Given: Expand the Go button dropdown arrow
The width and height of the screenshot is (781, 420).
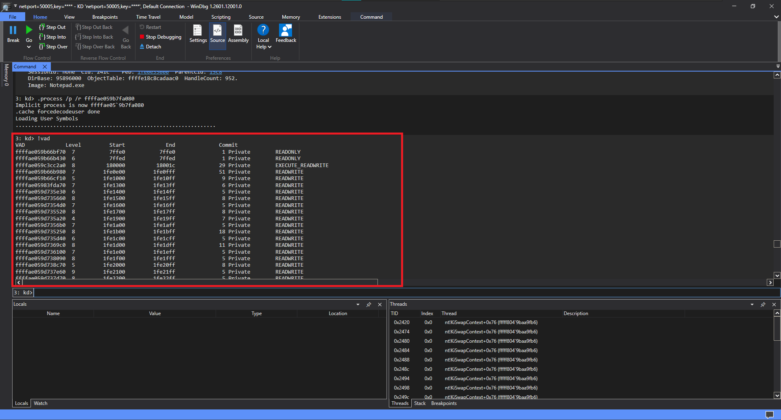Looking at the screenshot, I should [x=29, y=47].
